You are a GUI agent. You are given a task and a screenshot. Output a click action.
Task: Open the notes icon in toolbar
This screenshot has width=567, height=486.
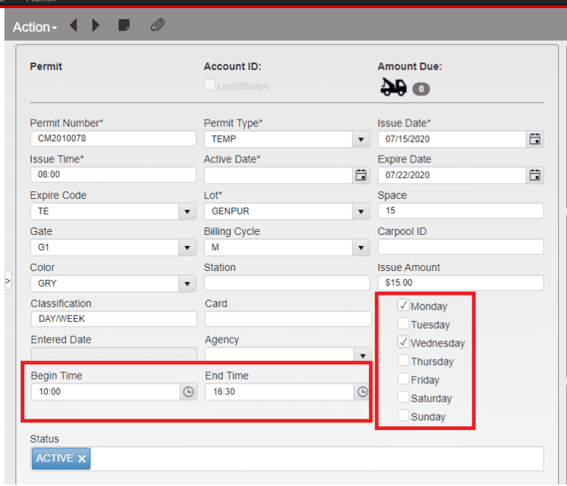tap(125, 26)
